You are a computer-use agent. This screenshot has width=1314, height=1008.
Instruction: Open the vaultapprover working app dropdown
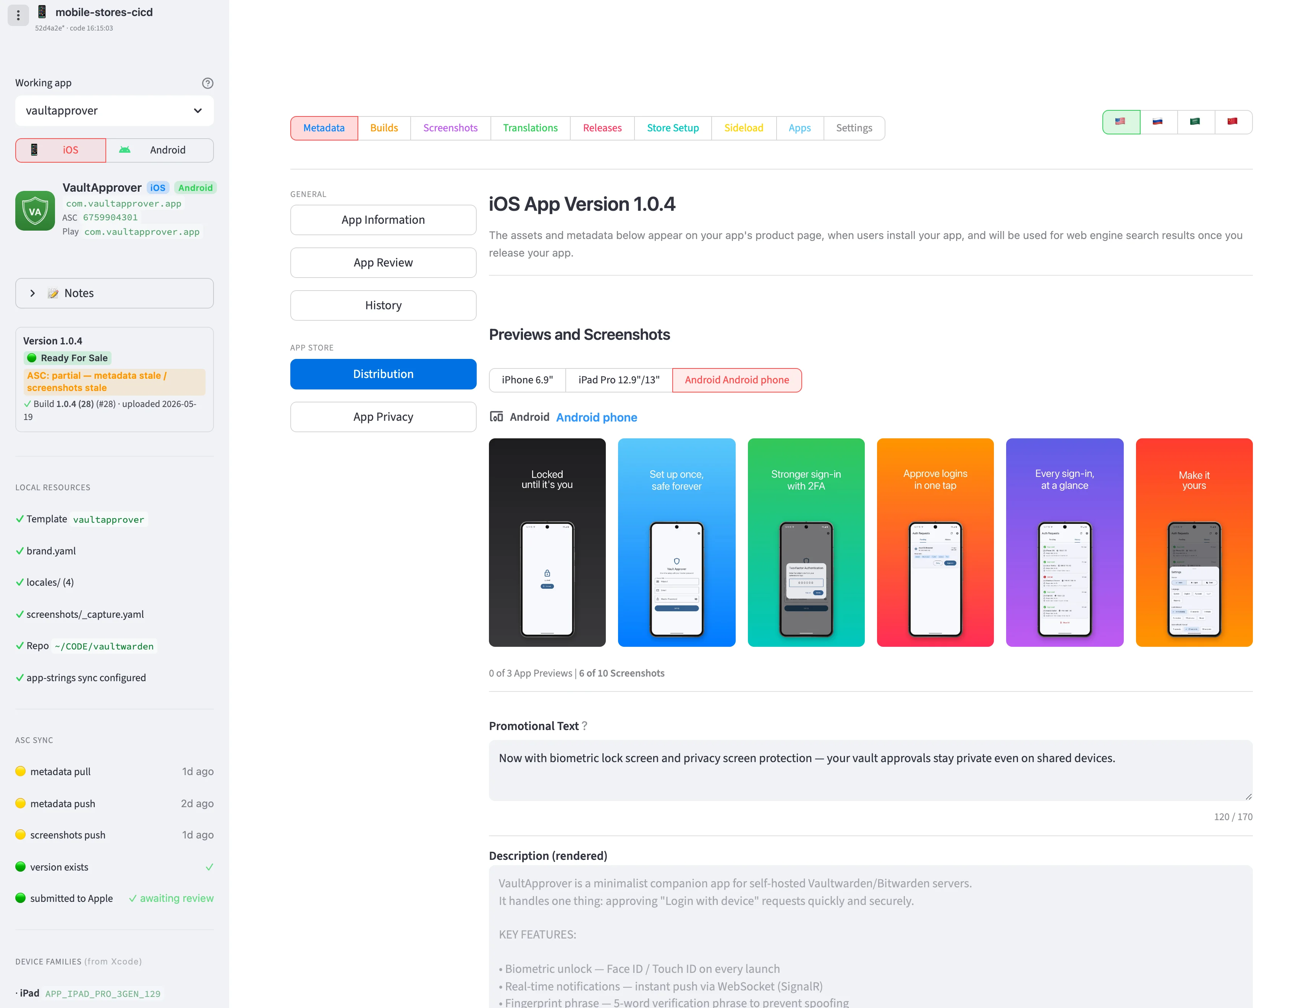point(114,110)
